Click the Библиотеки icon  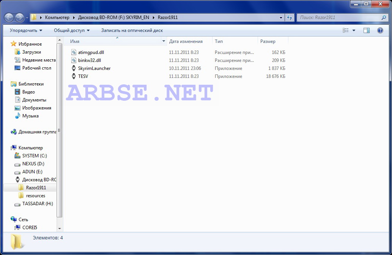(x=14, y=84)
